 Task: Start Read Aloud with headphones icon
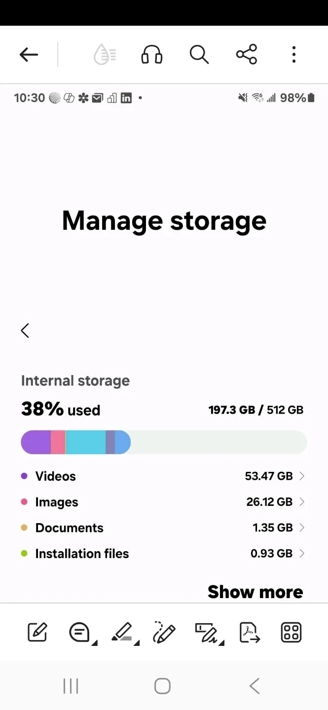tap(152, 54)
